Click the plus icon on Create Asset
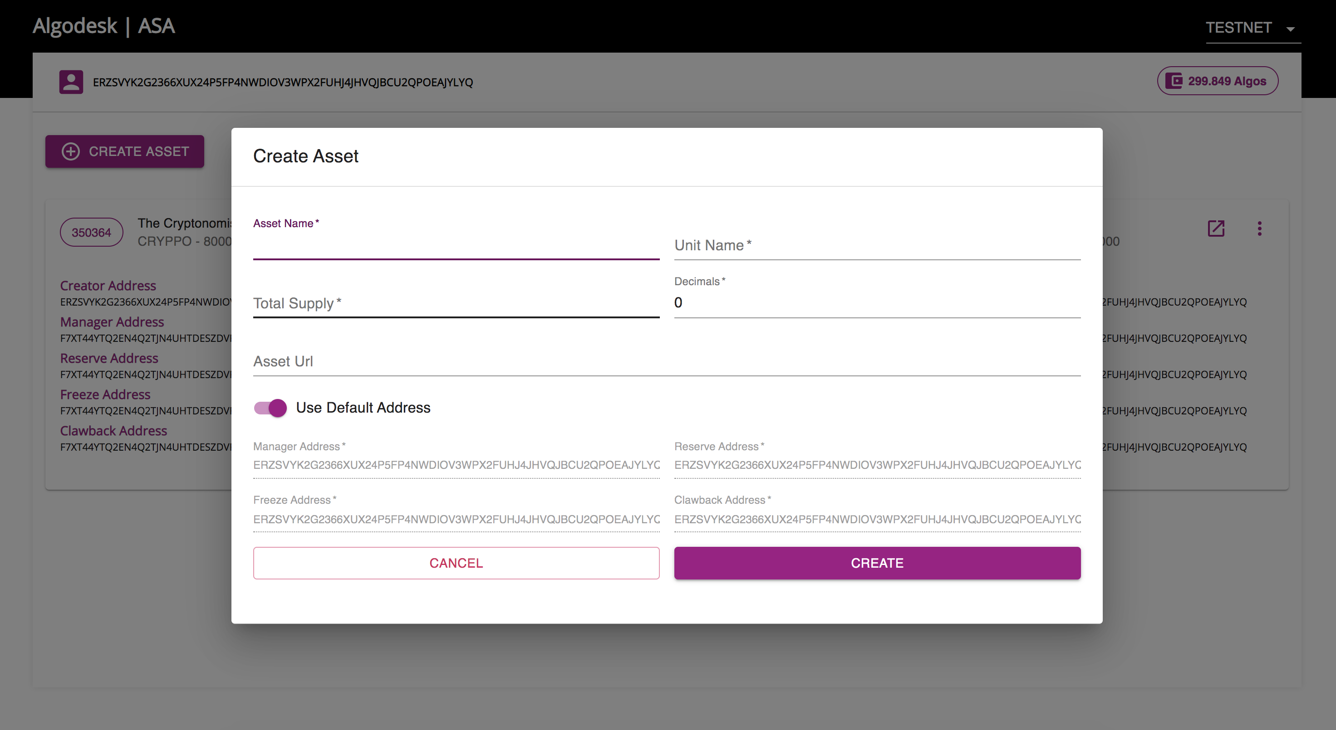 [x=71, y=151]
